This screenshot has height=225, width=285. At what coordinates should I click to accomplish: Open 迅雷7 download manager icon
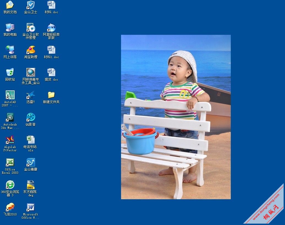point(31,95)
